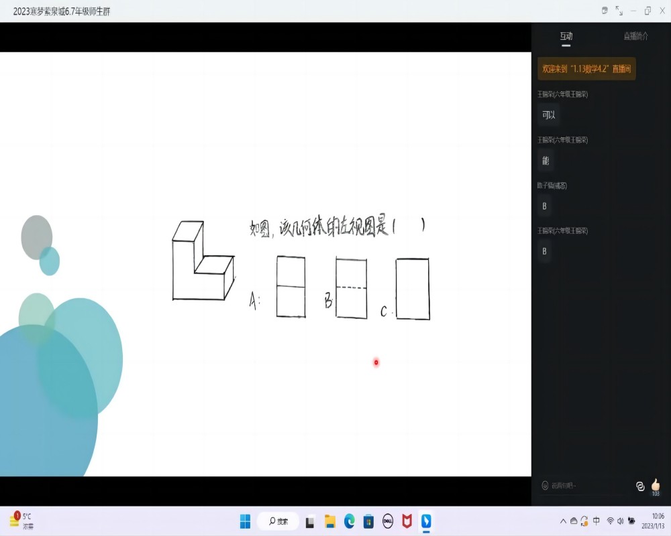Open File Explorer from the taskbar
This screenshot has width=671, height=536.
(329, 521)
